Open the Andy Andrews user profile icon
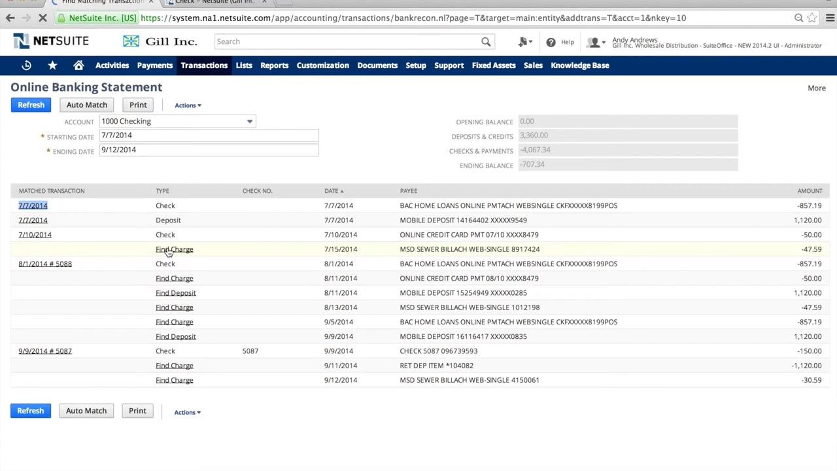Viewport: 837px width, 471px height. (x=594, y=43)
